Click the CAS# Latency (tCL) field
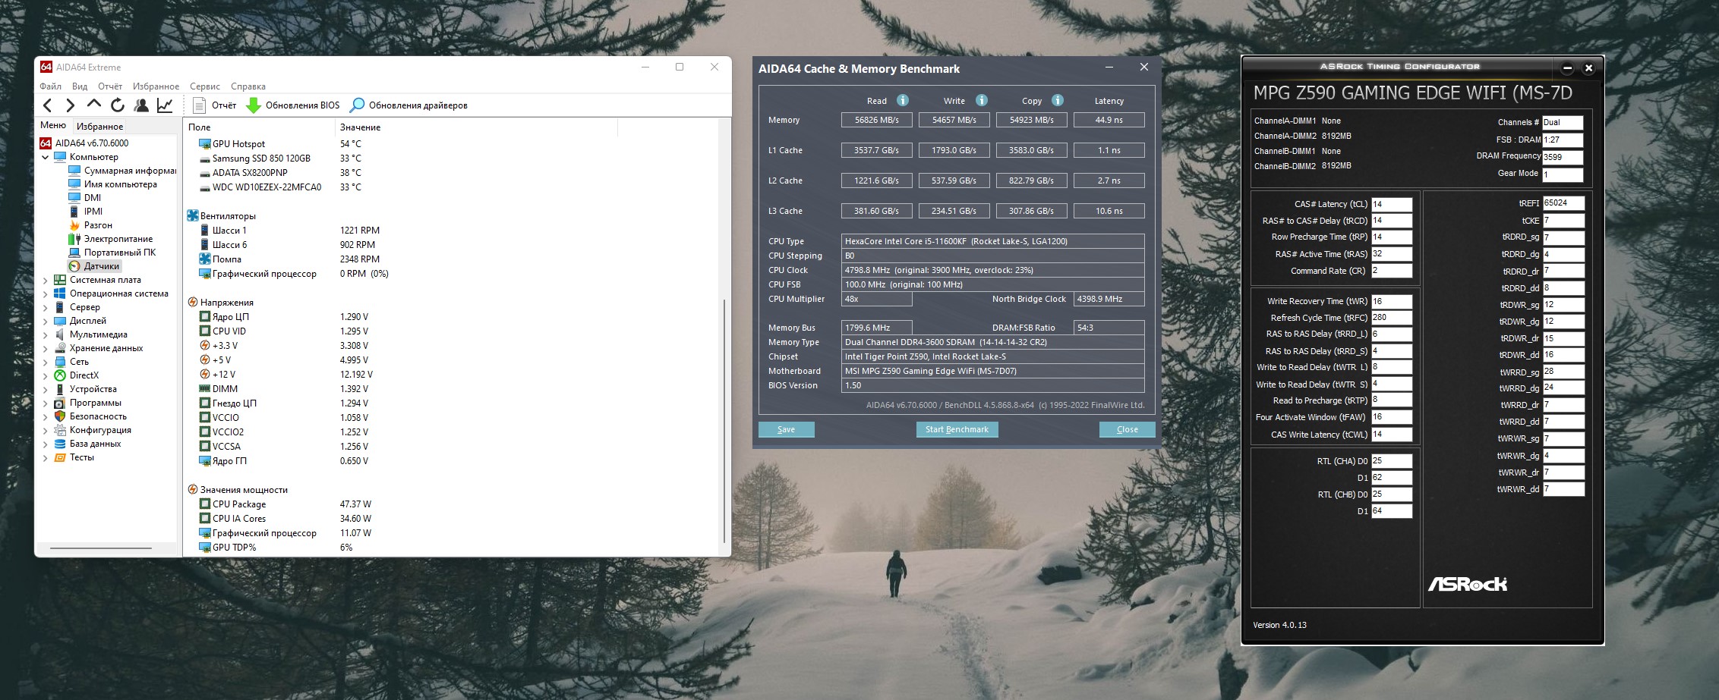 1392,204
